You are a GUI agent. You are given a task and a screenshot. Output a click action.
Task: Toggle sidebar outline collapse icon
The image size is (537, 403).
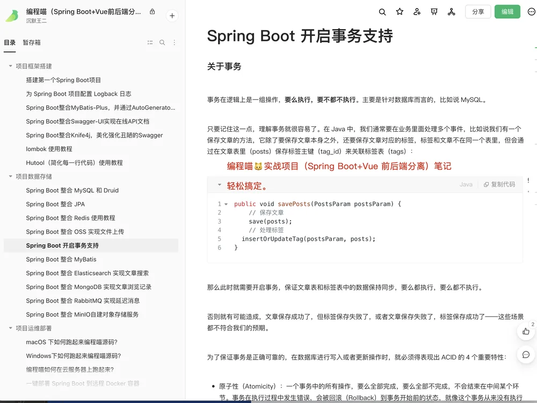(150, 42)
